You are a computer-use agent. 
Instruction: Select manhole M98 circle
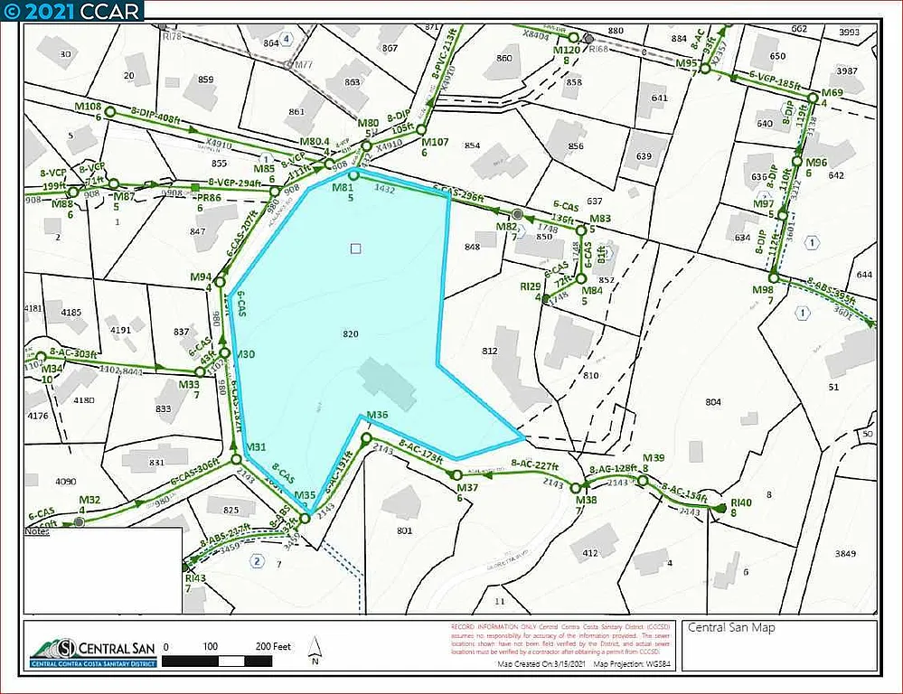774,277
